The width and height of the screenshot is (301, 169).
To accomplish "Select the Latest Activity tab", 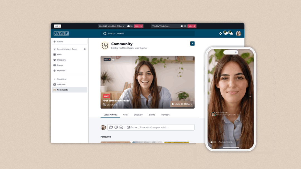I will (110, 115).
